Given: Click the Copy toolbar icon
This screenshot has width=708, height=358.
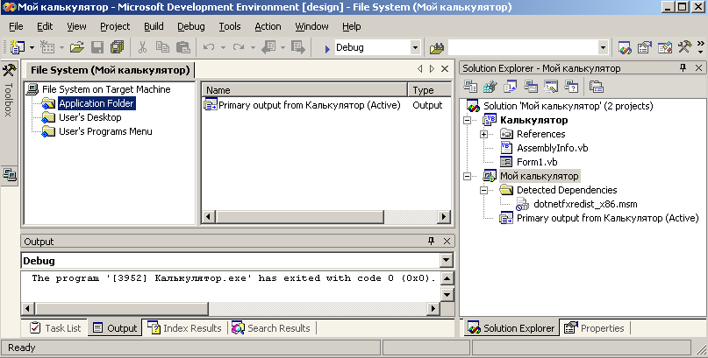Looking at the screenshot, I should 162,47.
